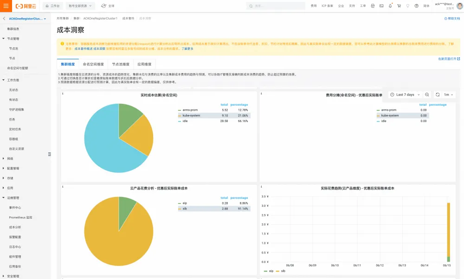Screen dimensions: 464x279
Task: Click the zoom out time range icon
Action: pos(427,95)
